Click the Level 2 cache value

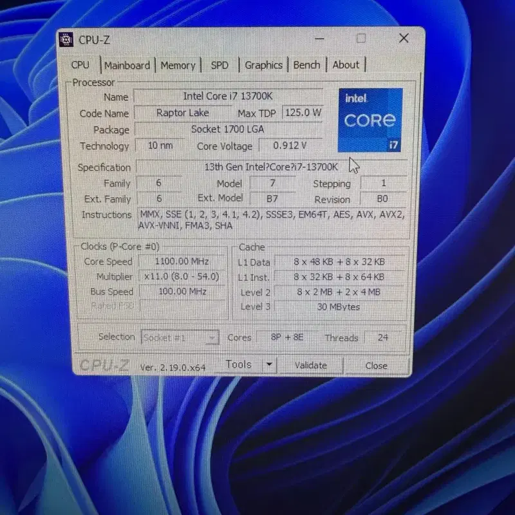tap(339, 292)
